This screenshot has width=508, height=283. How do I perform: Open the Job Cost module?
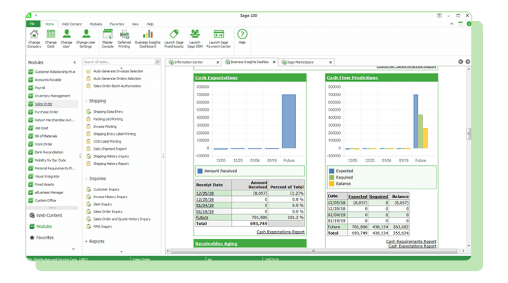41,128
